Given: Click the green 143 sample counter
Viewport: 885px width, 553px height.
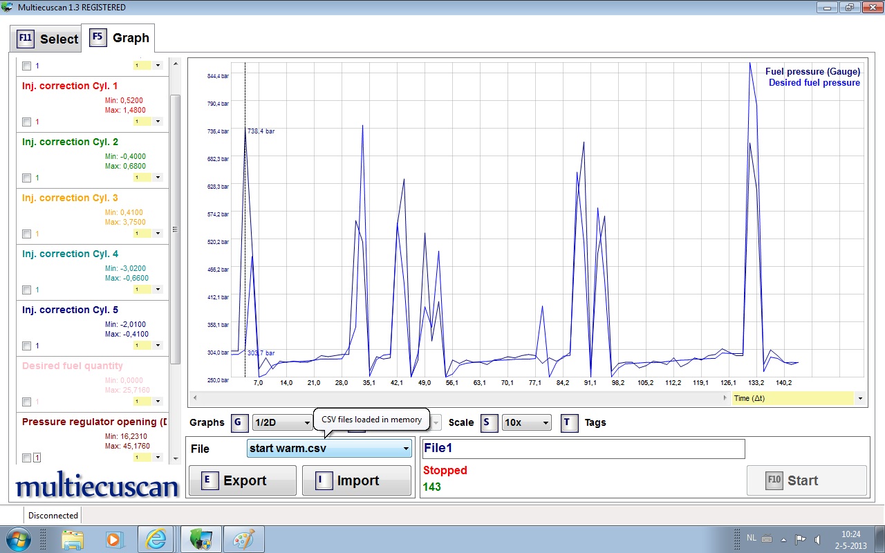Looking at the screenshot, I should point(432,487).
